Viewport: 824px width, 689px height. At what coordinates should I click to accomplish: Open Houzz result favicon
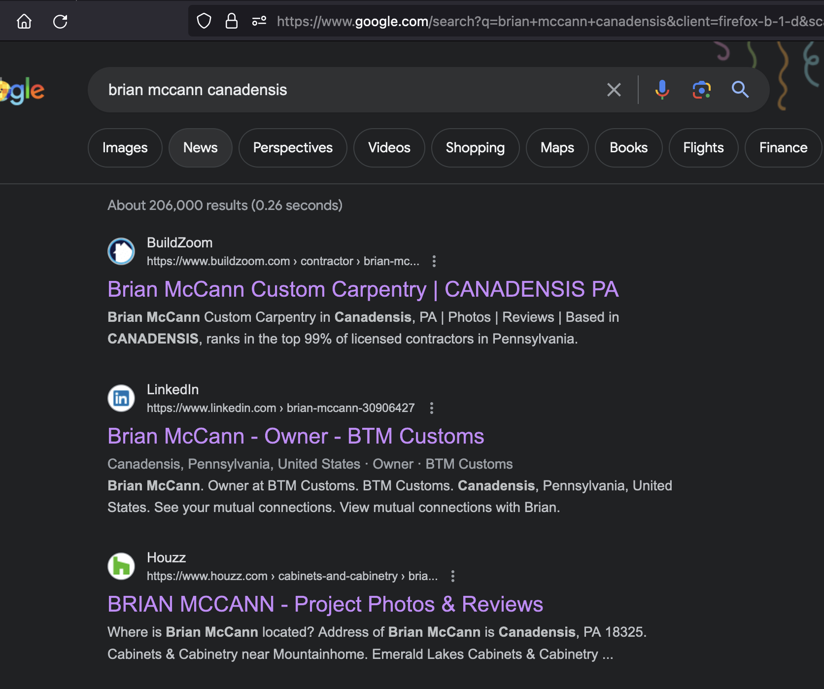click(121, 566)
